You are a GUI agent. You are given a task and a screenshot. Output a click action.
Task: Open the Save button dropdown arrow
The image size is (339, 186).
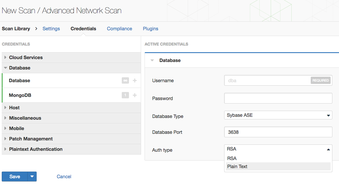coord(32,176)
